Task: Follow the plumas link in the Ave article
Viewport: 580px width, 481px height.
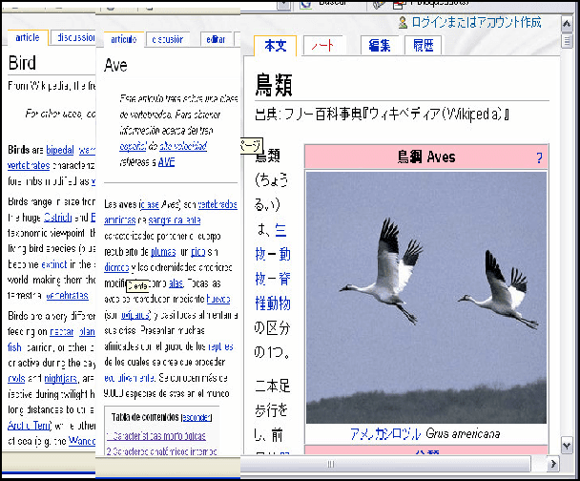Action: (x=163, y=252)
